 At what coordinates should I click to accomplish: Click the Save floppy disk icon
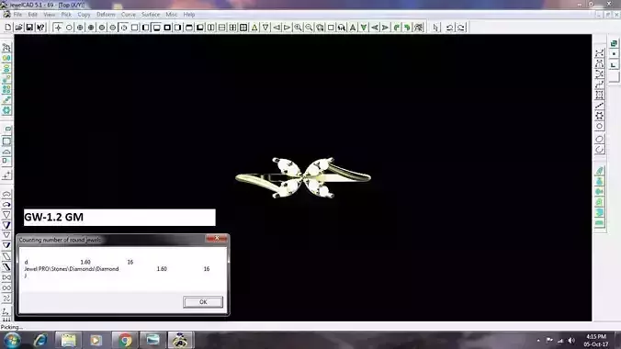point(29,28)
